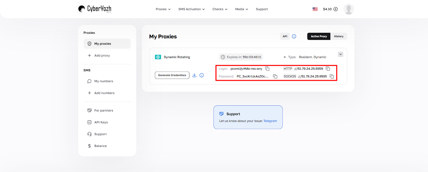Image resolution: width=428 pixels, height=172 pixels.
Task: Expand the Dynamic Rotating proxy card chevron
Action: click(341, 54)
